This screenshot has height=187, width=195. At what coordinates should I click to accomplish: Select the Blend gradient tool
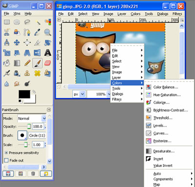click(17, 63)
